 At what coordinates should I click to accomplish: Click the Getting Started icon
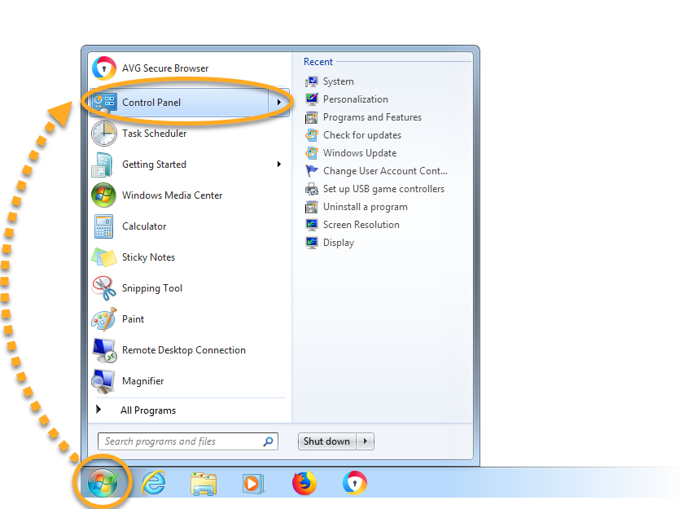click(x=103, y=165)
